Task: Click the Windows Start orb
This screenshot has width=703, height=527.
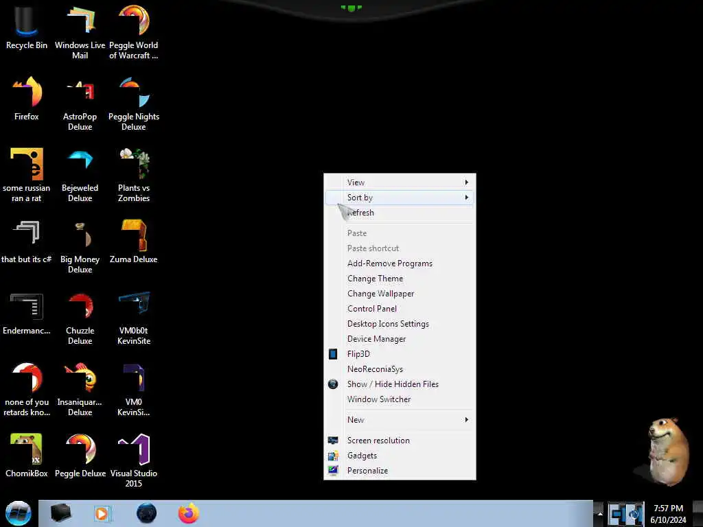Action: coord(19,513)
